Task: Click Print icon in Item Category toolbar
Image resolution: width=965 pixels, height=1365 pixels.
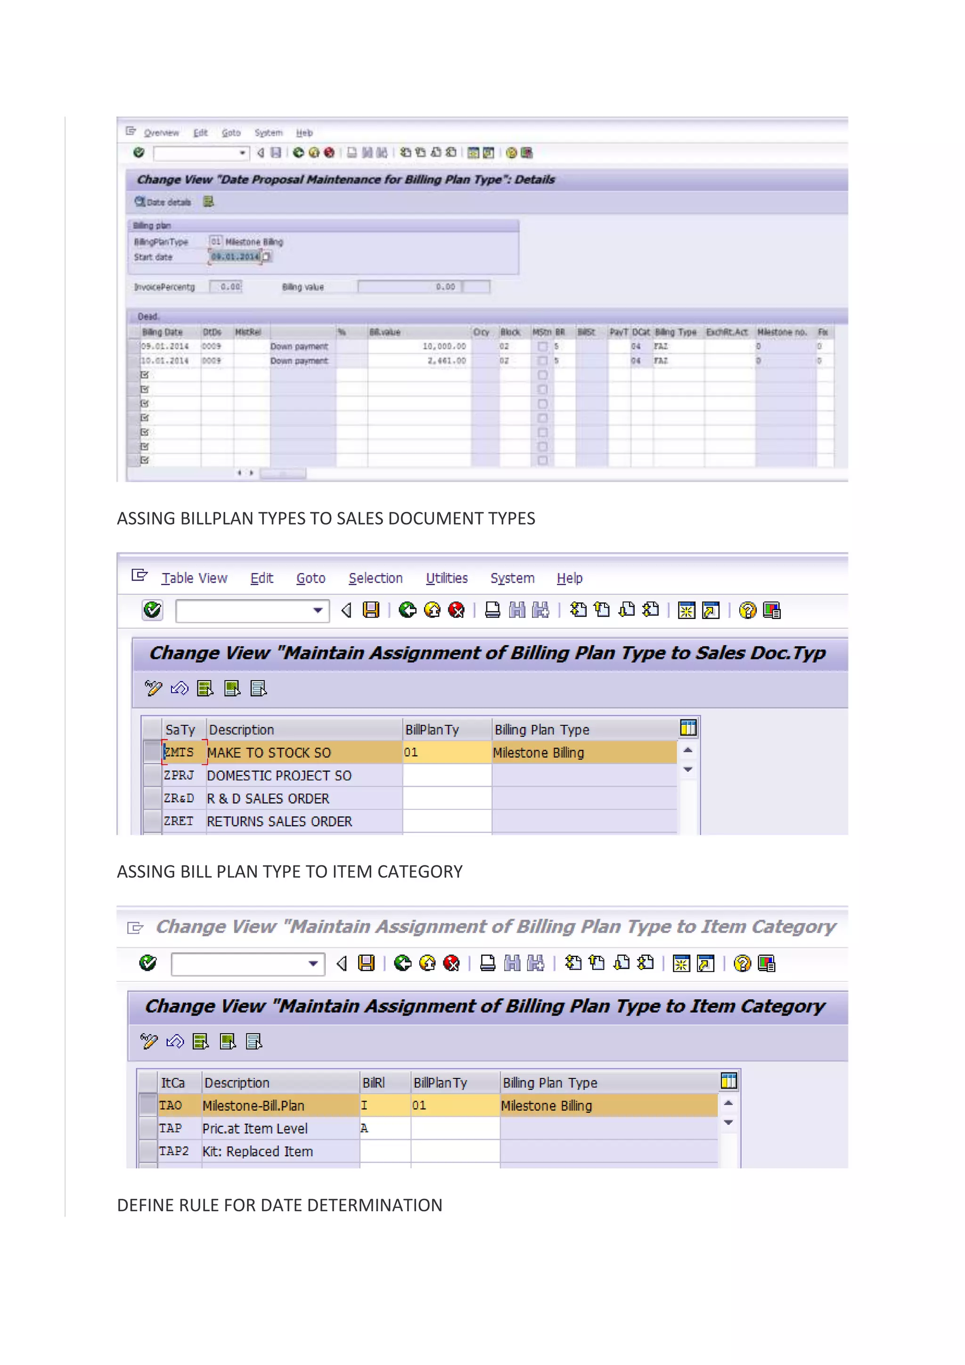Action: 488,963
